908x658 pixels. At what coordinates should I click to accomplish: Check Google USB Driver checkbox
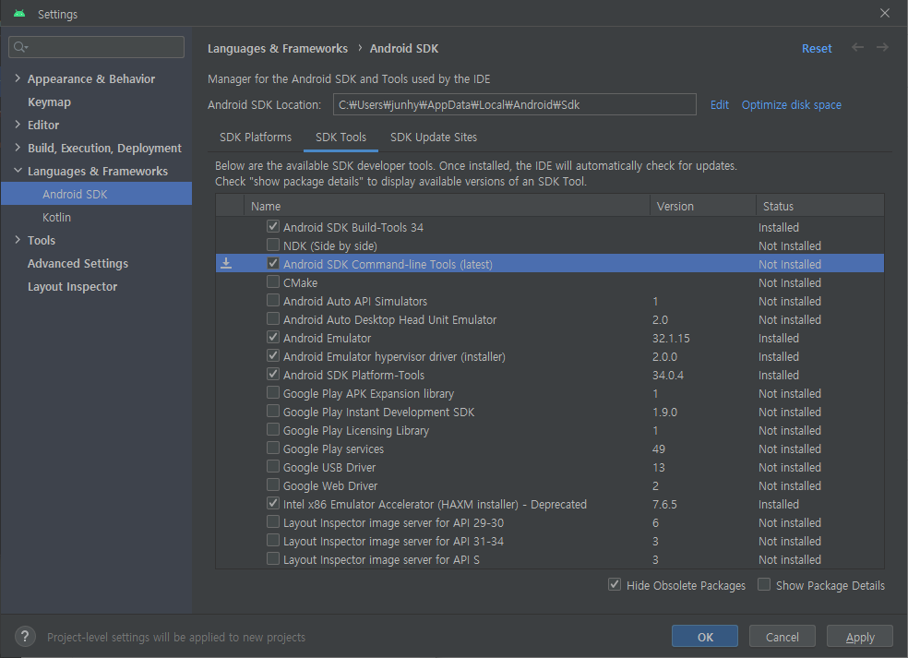(x=273, y=467)
